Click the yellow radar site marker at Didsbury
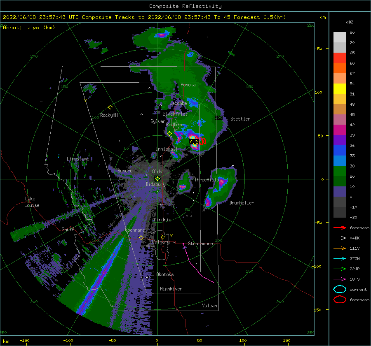The image size is (371, 346). (x=157, y=179)
